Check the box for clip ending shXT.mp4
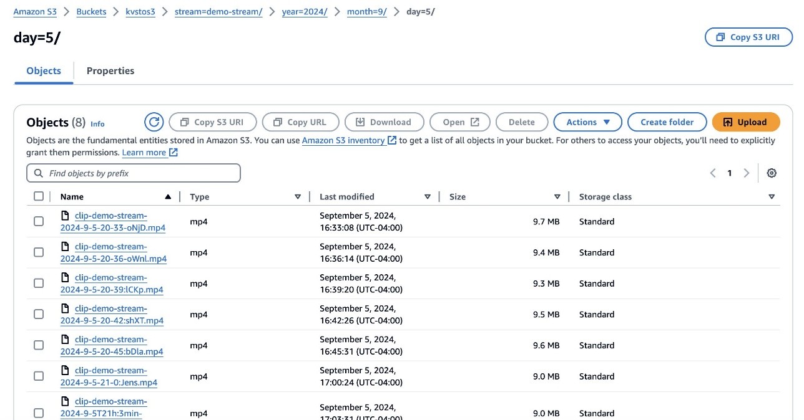The height and width of the screenshot is (420, 804). pos(39,314)
